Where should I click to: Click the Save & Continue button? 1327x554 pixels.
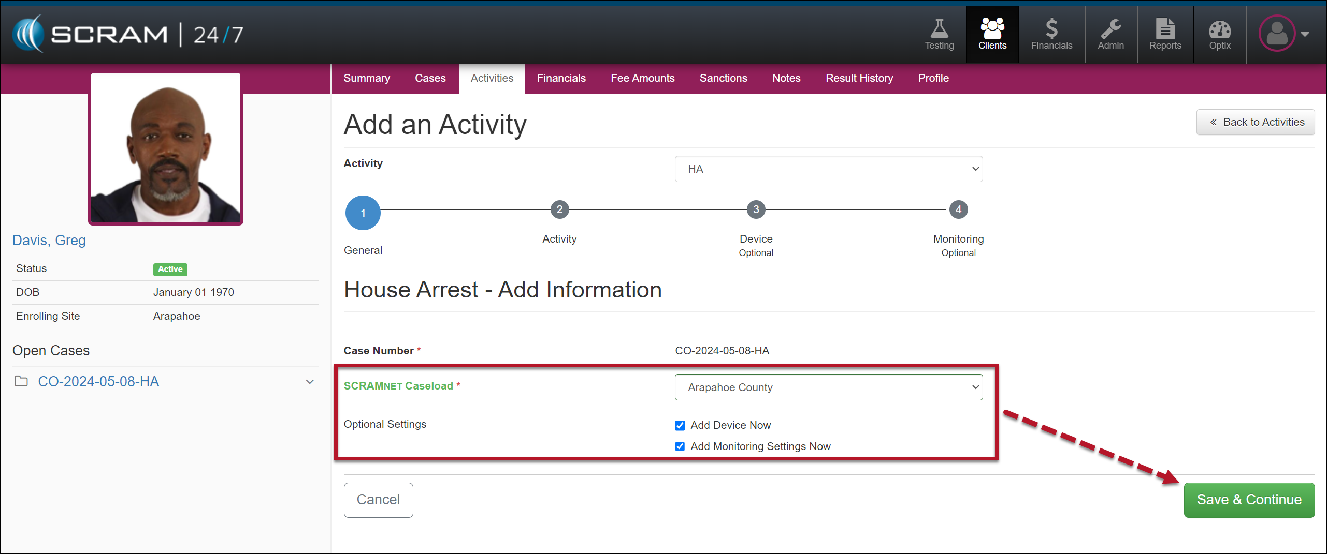1249,500
